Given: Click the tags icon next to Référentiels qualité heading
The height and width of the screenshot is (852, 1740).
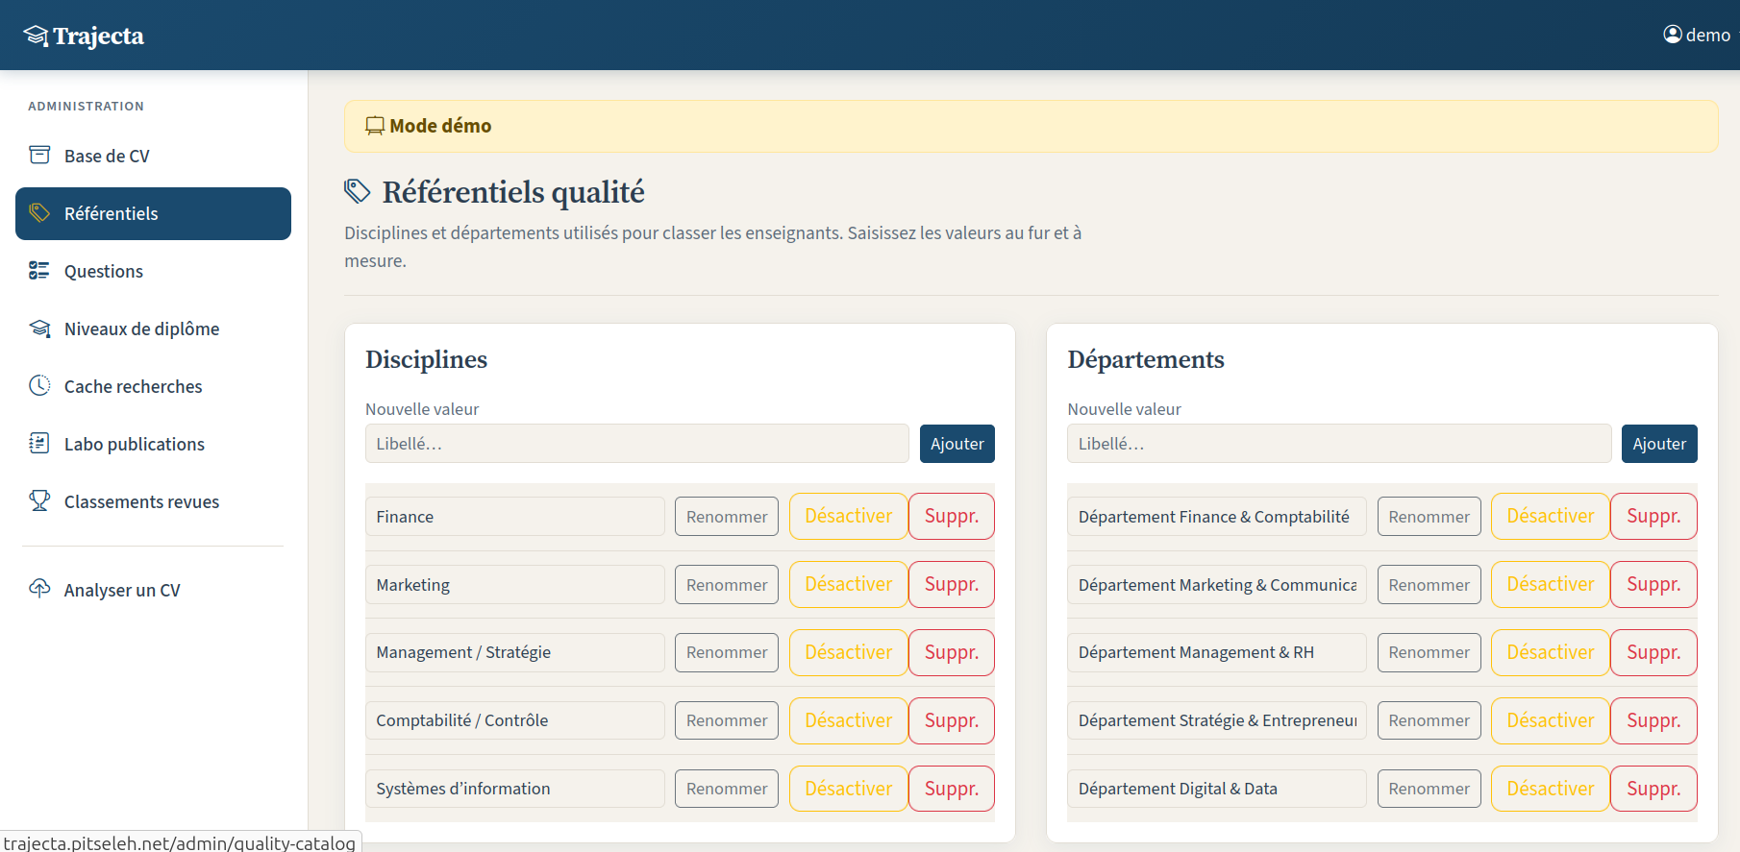Looking at the screenshot, I should click(x=358, y=191).
